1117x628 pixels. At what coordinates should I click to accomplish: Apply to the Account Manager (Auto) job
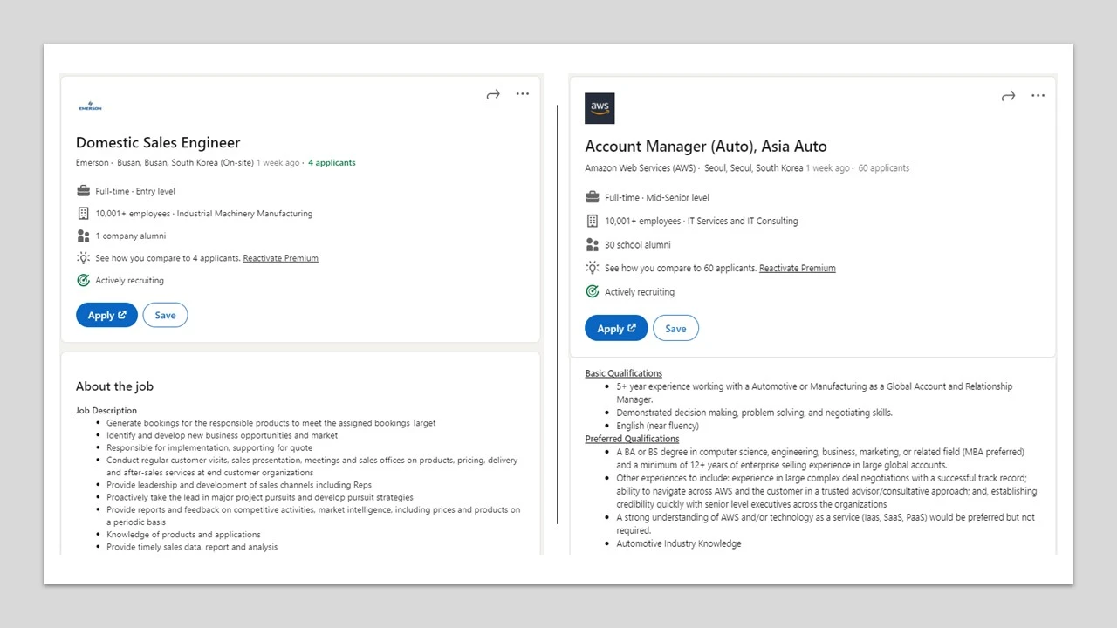pyautogui.click(x=616, y=329)
